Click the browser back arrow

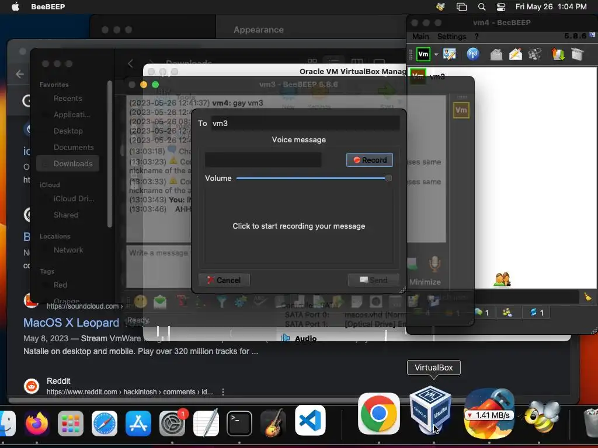pyautogui.click(x=20, y=74)
